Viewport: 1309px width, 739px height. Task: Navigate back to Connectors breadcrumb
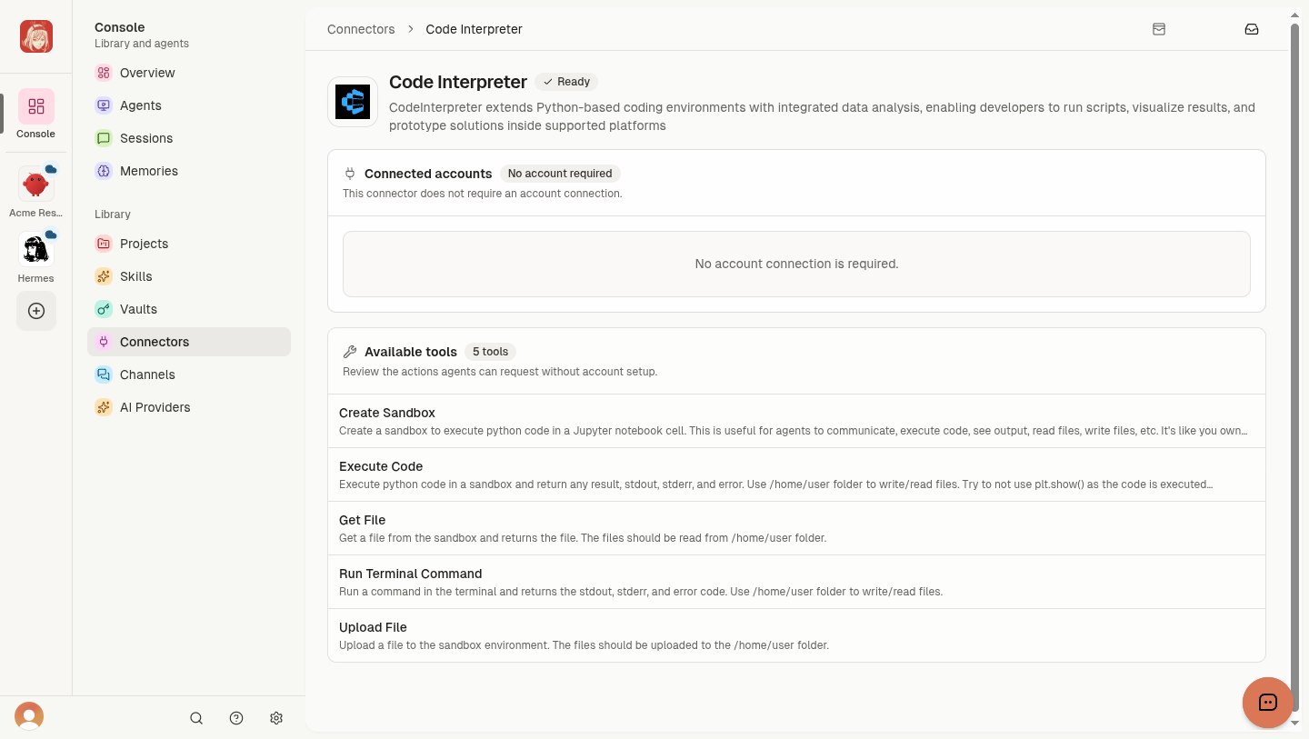click(361, 29)
